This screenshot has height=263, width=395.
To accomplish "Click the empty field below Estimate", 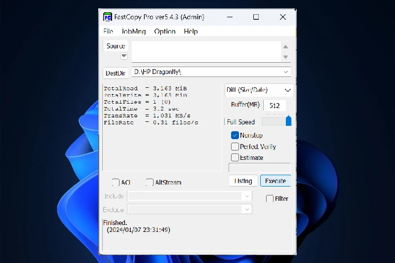I will tap(260, 167).
